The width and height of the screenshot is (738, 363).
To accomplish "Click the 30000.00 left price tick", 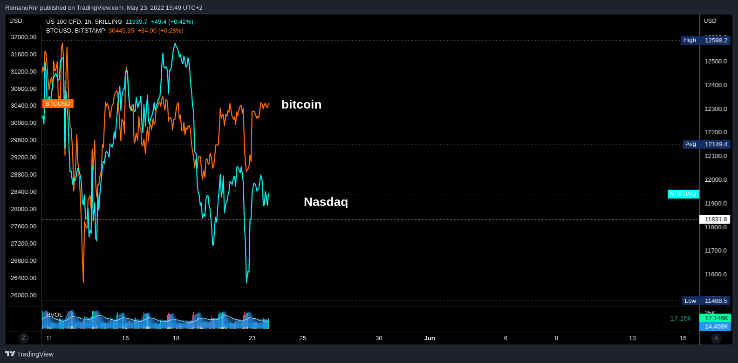I will coord(23,123).
